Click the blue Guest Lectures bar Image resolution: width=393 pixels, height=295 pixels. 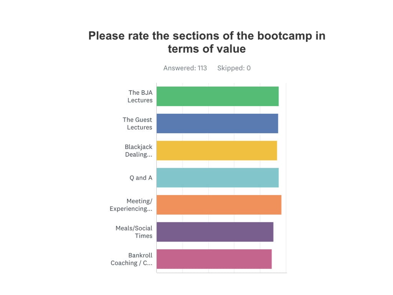[217, 123]
